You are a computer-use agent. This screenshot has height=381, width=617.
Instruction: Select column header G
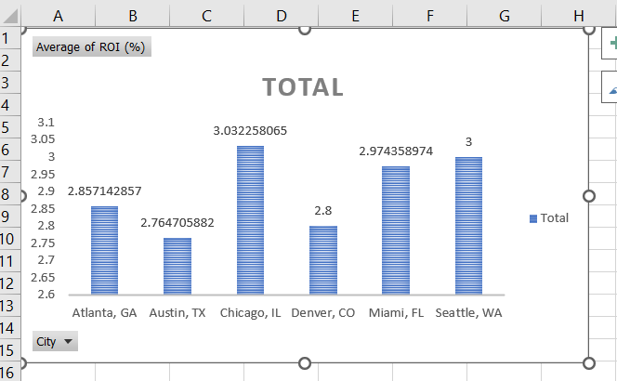[504, 15]
